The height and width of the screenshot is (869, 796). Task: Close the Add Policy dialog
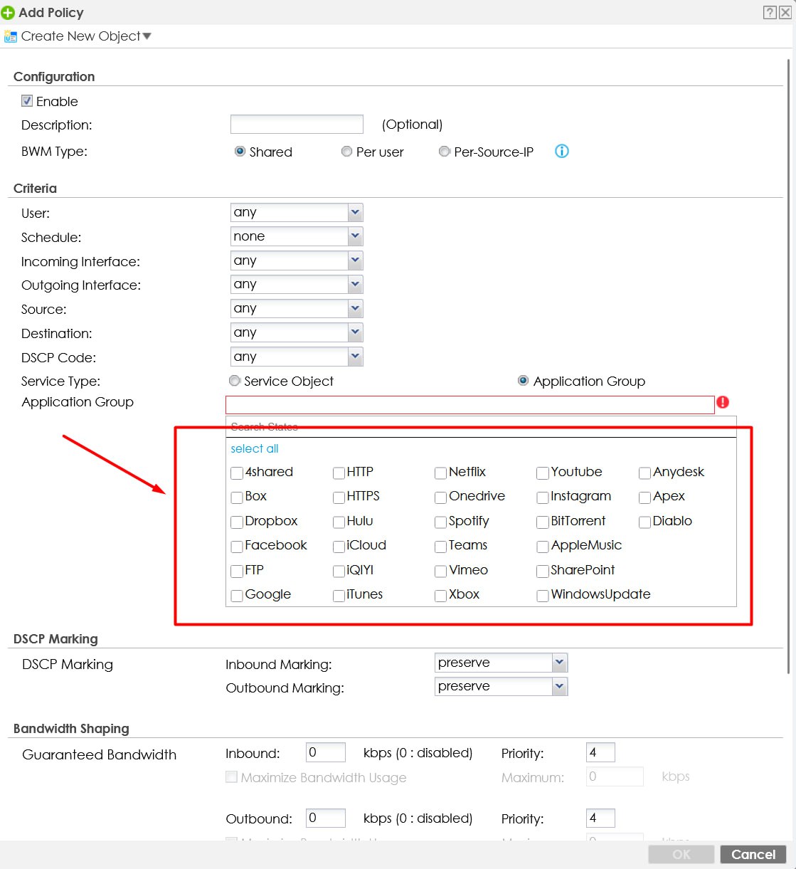(785, 12)
